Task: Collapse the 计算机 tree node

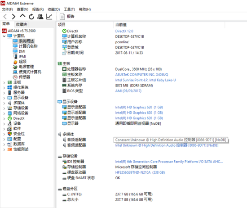Action: pos(4,36)
